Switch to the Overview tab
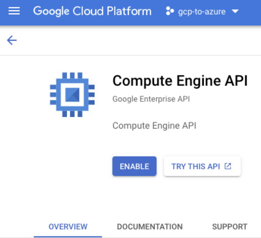261x238 pixels. coord(68,227)
